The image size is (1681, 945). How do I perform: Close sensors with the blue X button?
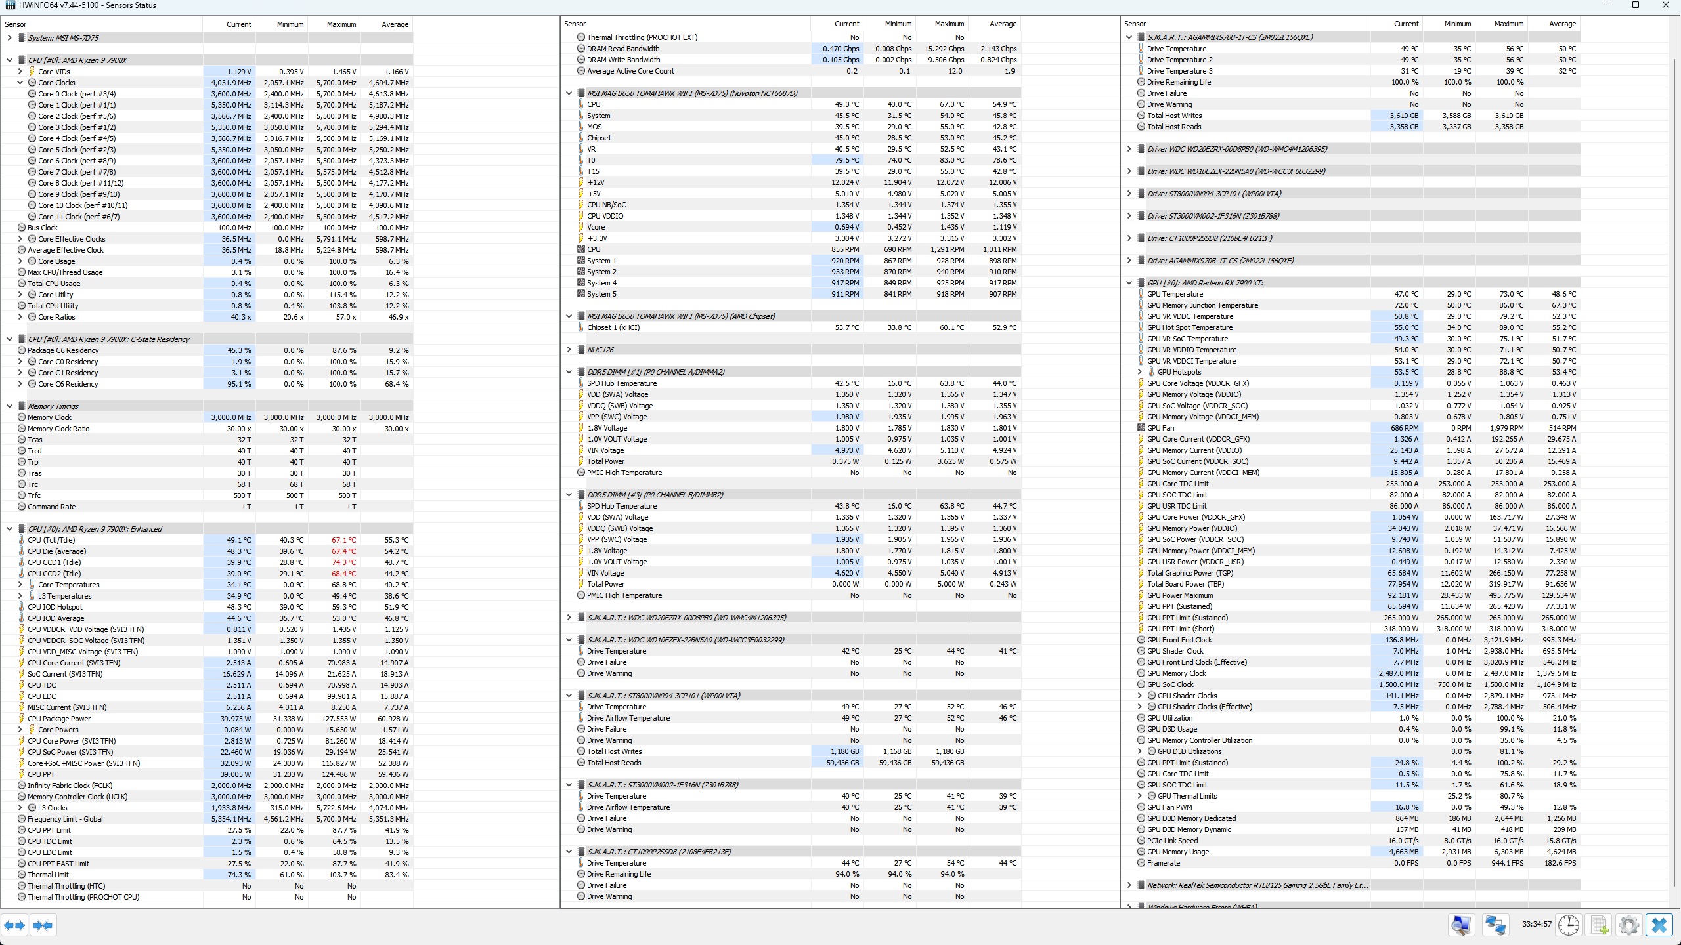(x=1659, y=925)
